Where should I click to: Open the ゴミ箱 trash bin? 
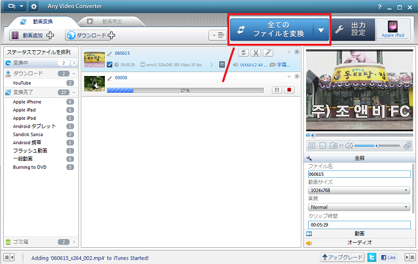41,242
